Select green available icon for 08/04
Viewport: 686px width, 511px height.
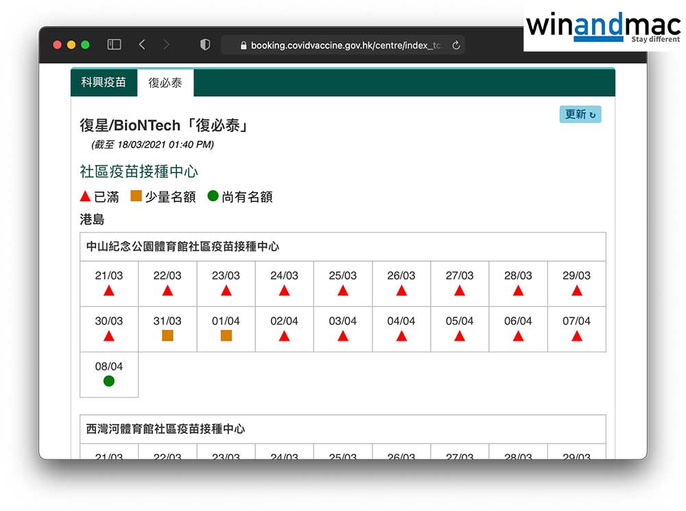(x=109, y=381)
